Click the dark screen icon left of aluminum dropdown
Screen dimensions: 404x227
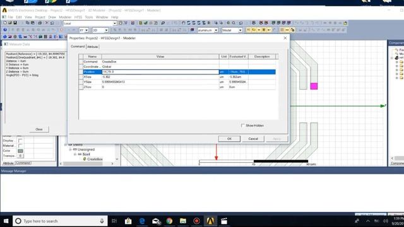point(192,30)
